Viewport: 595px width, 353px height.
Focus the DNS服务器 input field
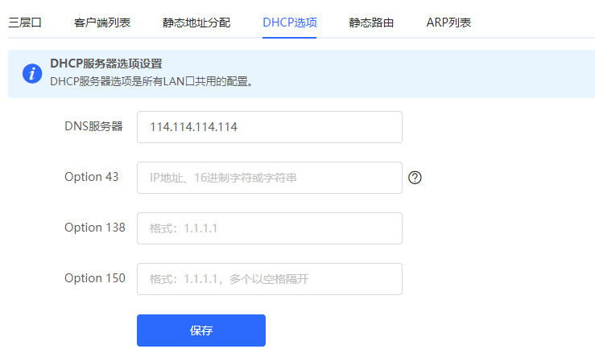(269, 127)
